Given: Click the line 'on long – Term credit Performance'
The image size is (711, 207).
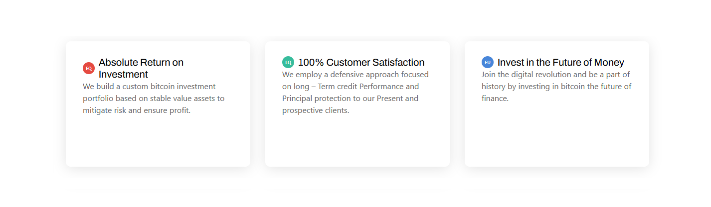Looking at the screenshot, I should coord(351,87).
